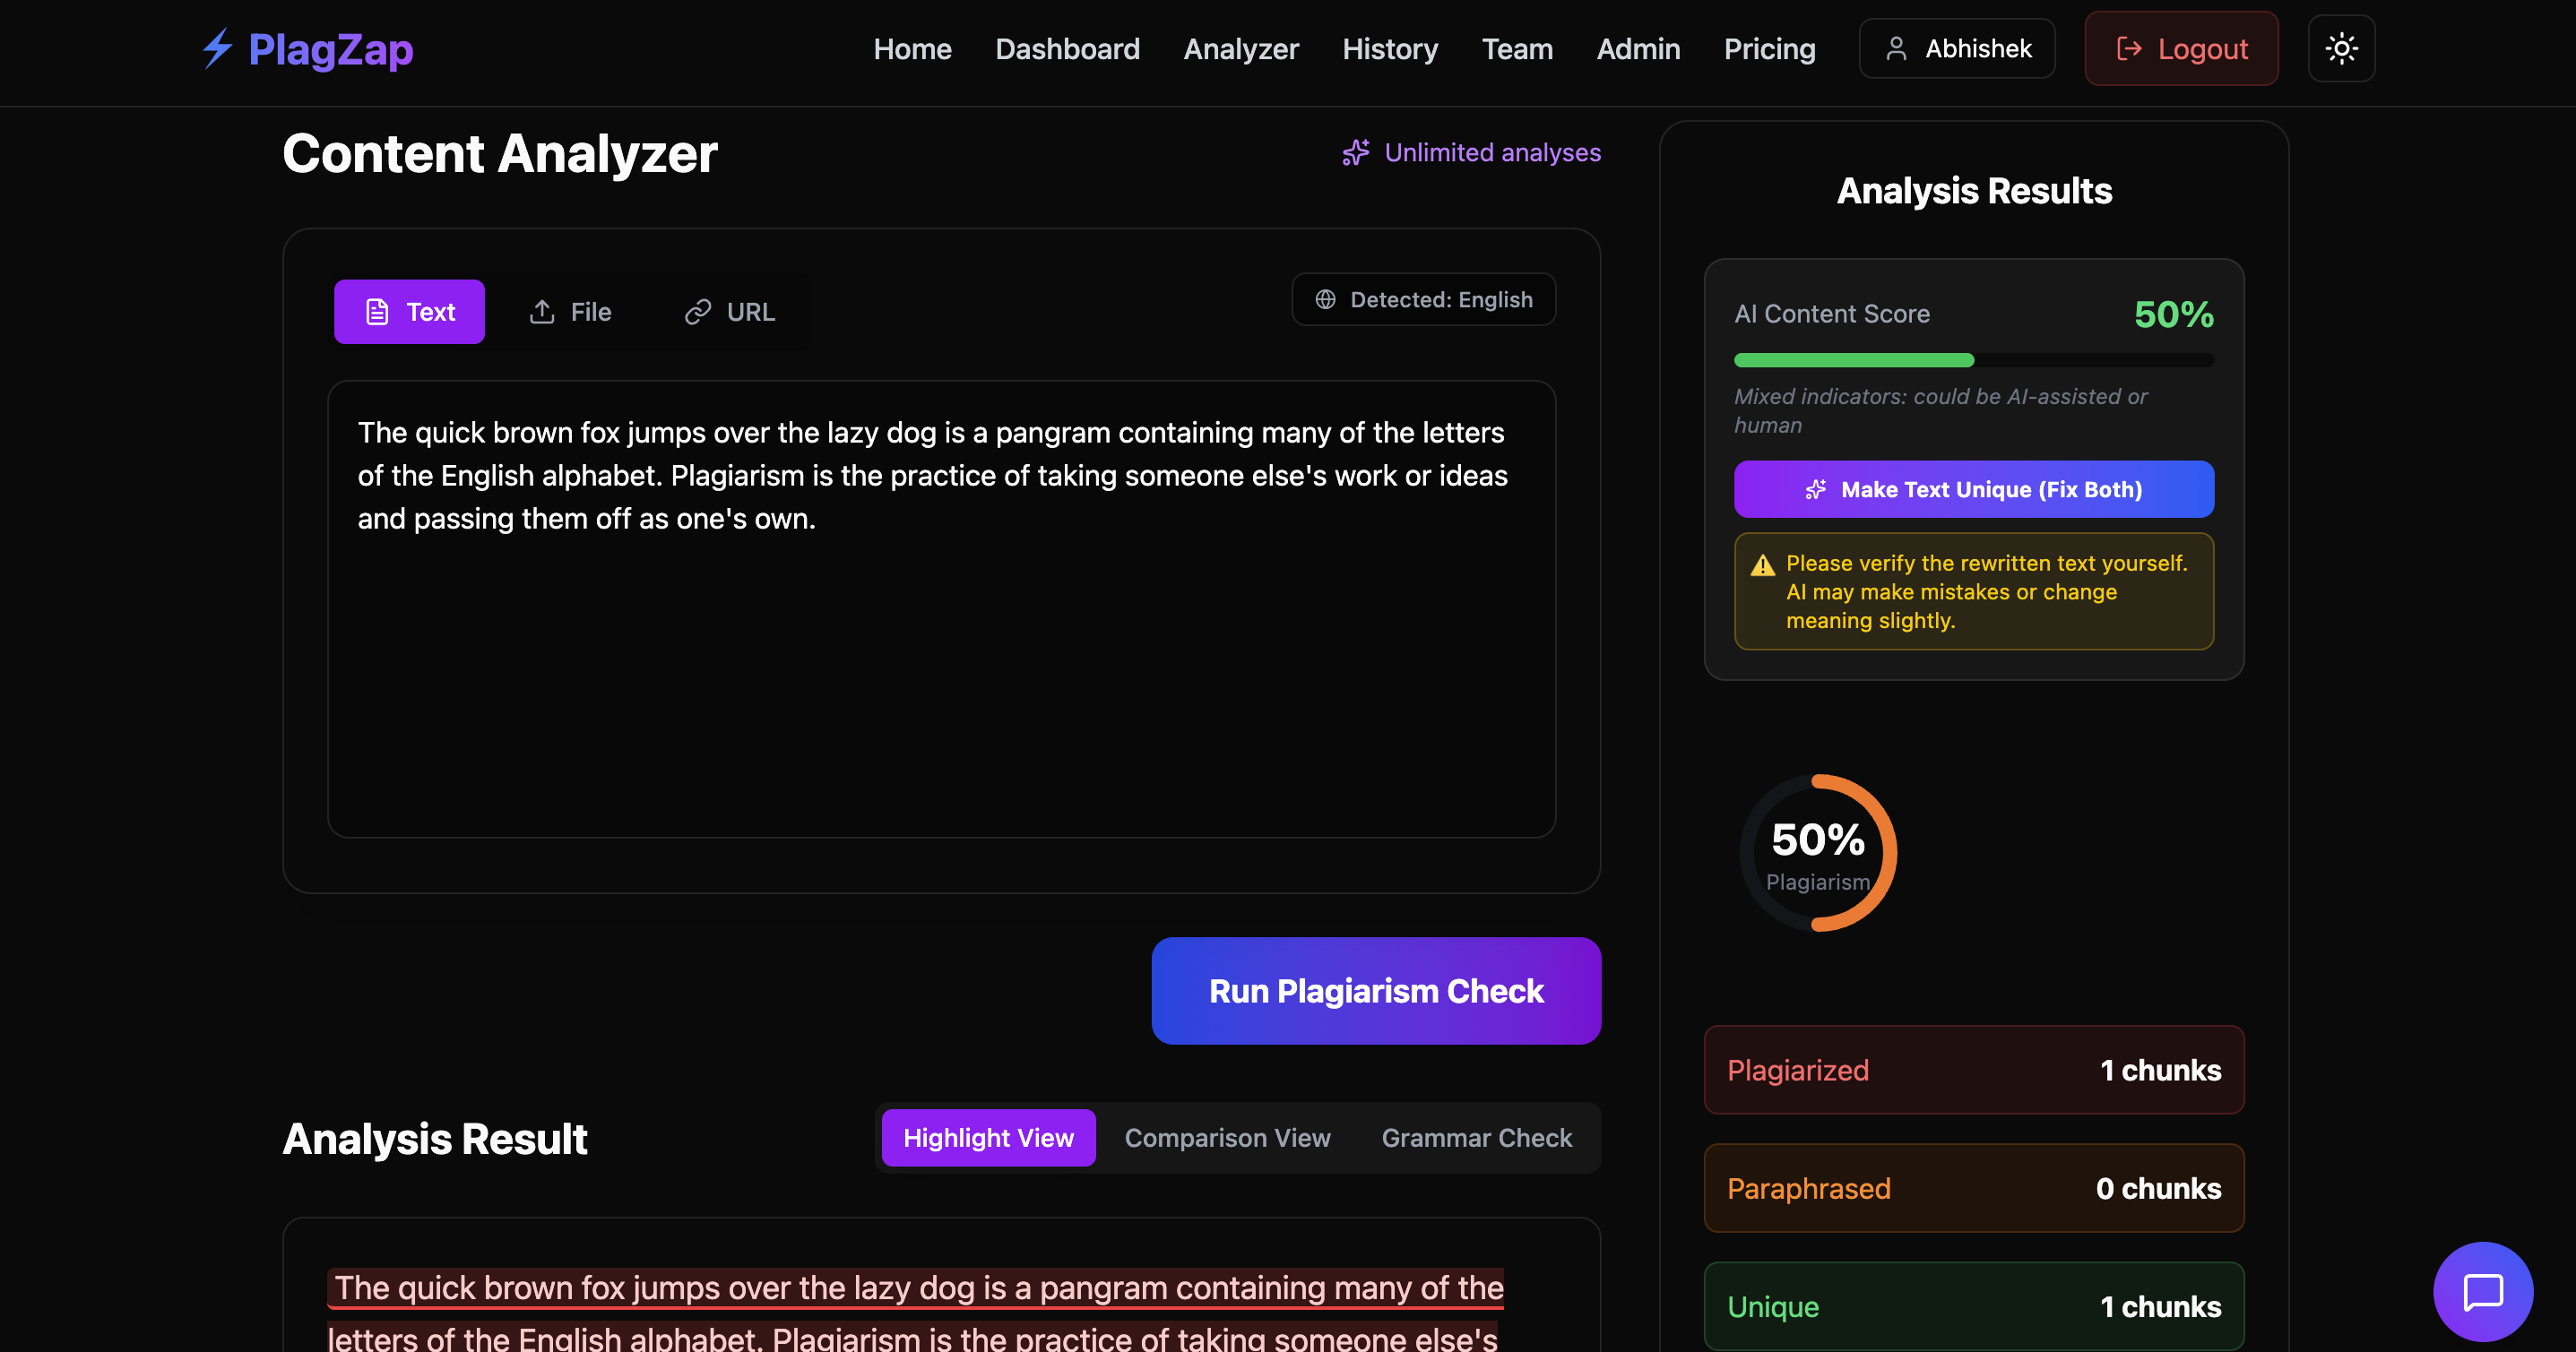This screenshot has height=1352, width=2576.
Task: Click the AI Content Score progress bar
Action: pyautogui.click(x=1973, y=361)
